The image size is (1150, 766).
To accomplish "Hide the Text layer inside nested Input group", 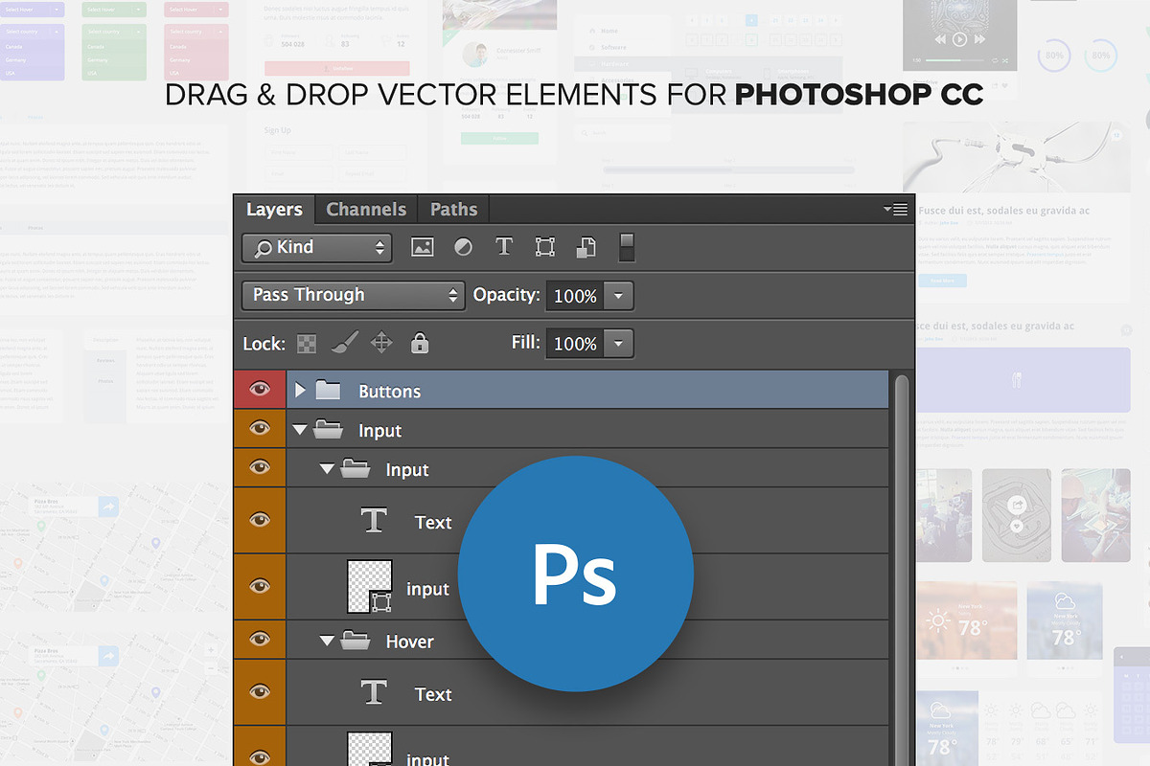I will coord(260,520).
